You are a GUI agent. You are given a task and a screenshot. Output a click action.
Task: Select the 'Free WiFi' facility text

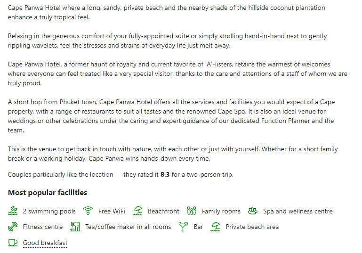(112, 211)
